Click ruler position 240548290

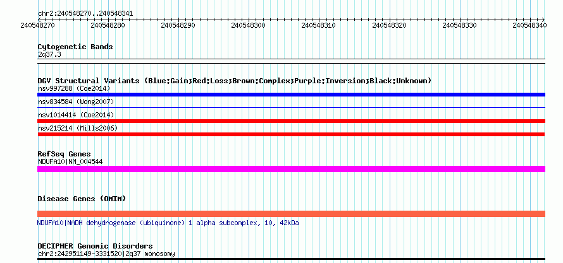[178, 25]
